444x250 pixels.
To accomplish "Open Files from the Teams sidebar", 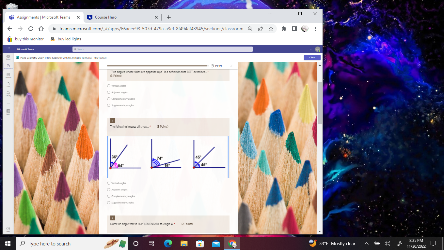I will pyautogui.click(x=8, y=85).
